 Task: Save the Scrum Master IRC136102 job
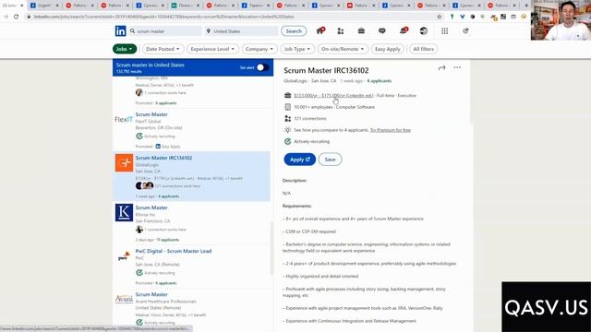coord(330,160)
